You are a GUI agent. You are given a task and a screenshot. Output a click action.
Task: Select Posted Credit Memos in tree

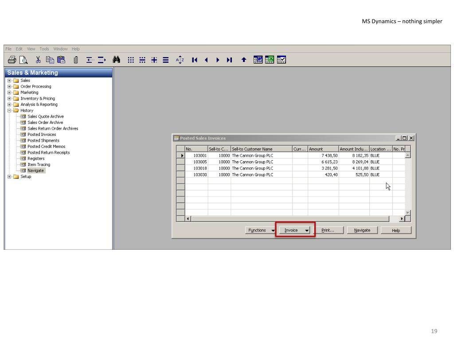pos(46,147)
